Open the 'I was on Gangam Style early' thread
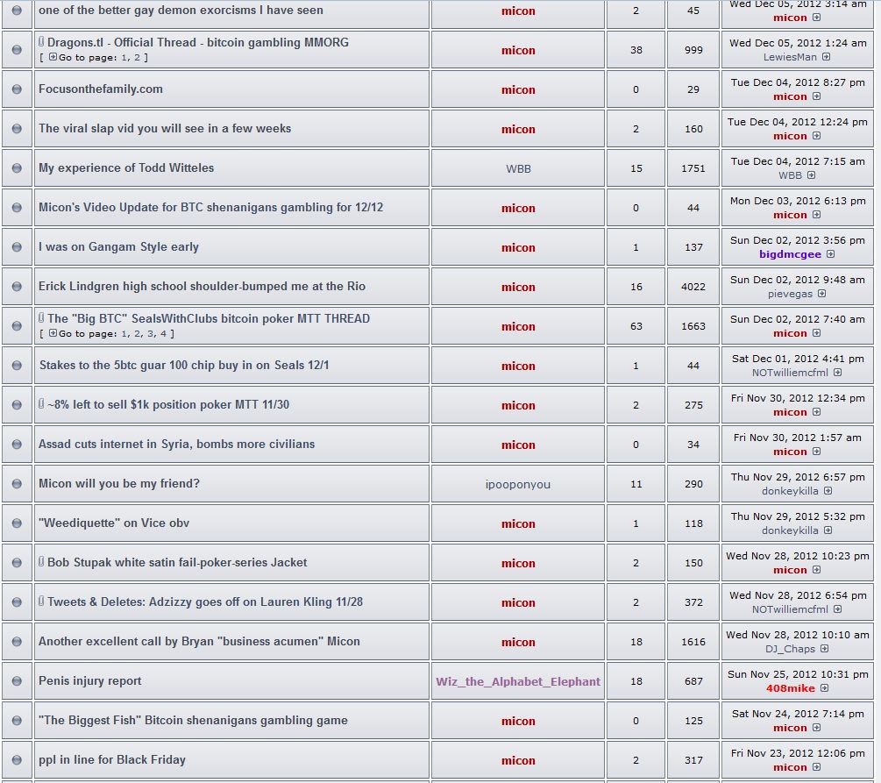This screenshot has height=783, width=881. coord(118,246)
